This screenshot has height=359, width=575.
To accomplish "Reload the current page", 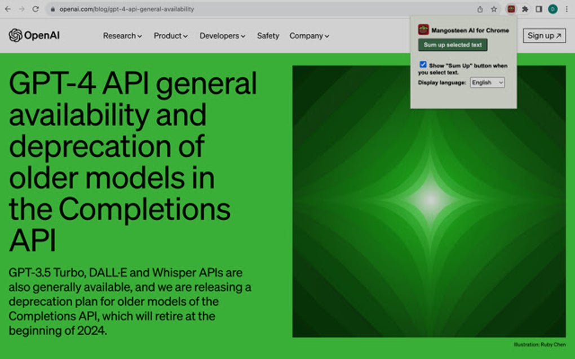I will [x=36, y=9].
